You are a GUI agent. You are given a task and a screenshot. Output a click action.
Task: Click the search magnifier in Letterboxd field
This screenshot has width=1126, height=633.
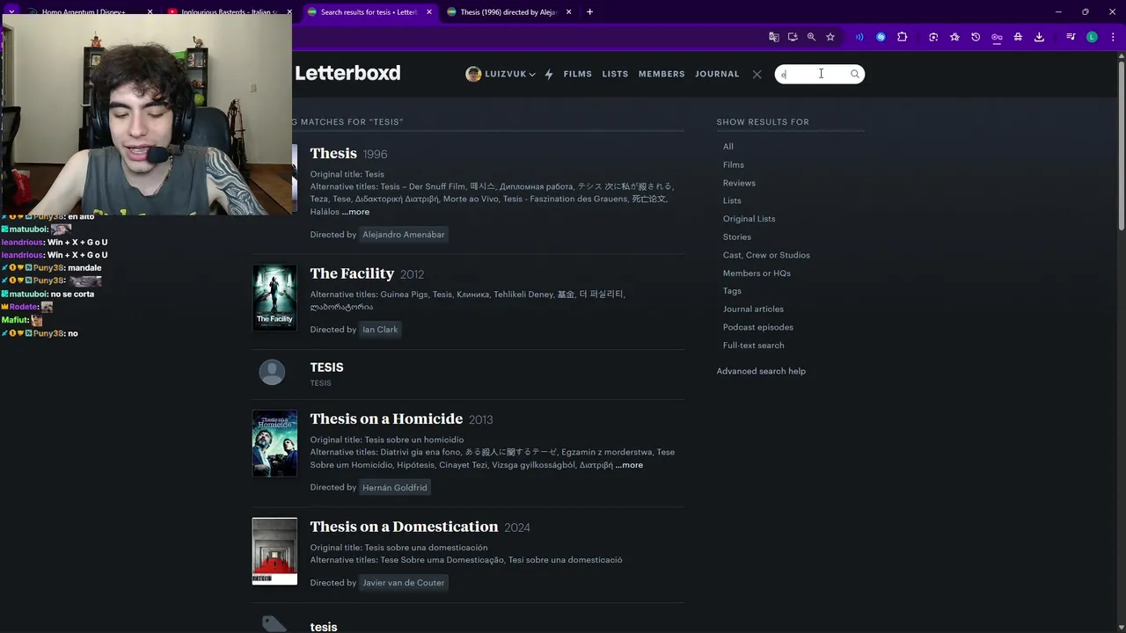854,74
